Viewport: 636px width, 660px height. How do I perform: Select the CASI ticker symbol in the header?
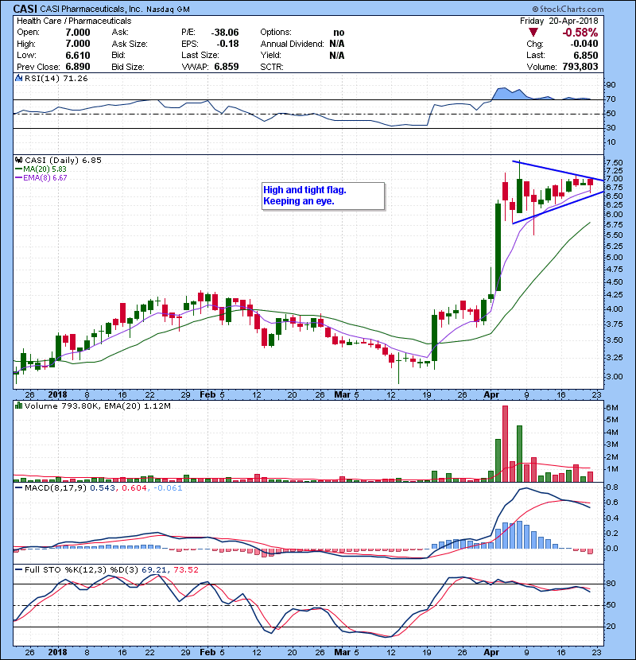pyautogui.click(x=25, y=9)
